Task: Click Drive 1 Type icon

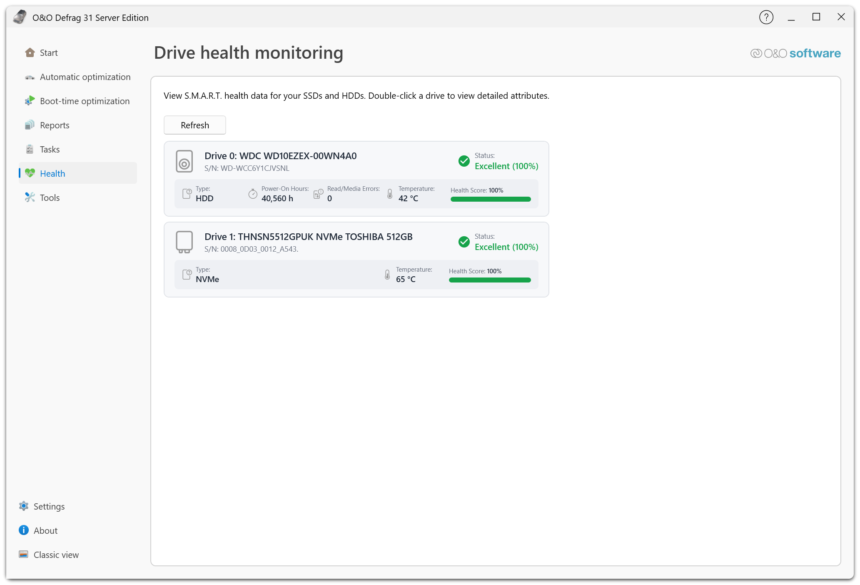Action: pyautogui.click(x=187, y=275)
